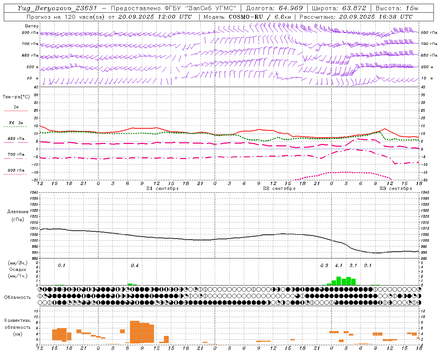Click the date label "21 сентября"

(x=162, y=189)
